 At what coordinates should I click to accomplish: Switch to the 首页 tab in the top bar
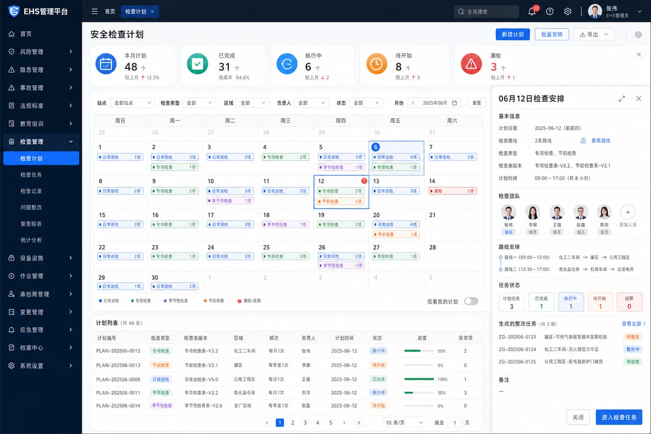point(110,11)
